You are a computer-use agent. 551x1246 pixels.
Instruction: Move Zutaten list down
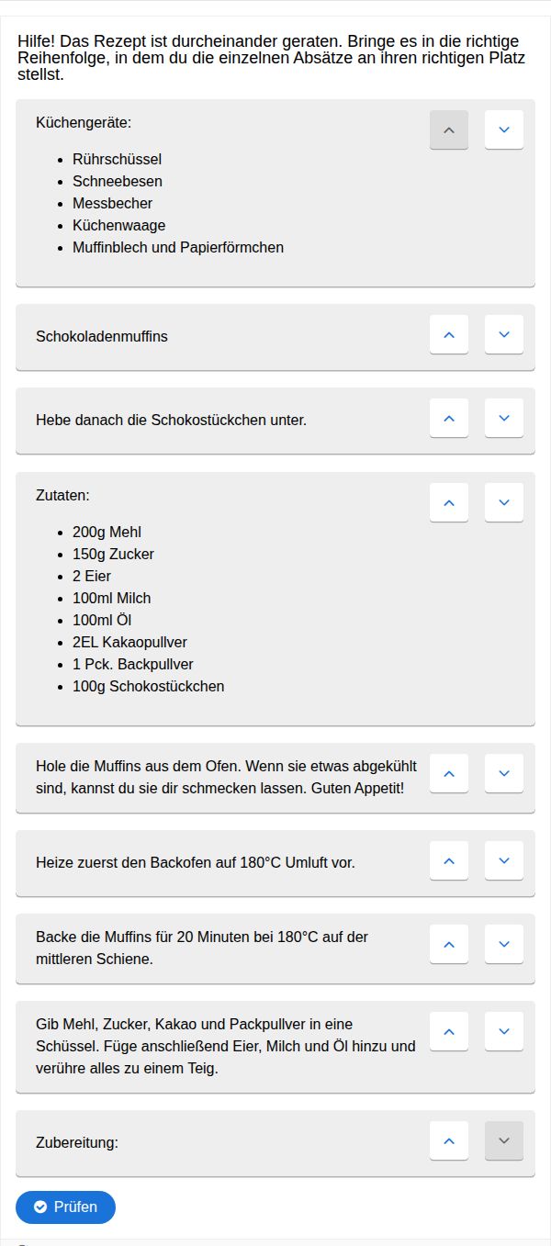click(x=504, y=502)
